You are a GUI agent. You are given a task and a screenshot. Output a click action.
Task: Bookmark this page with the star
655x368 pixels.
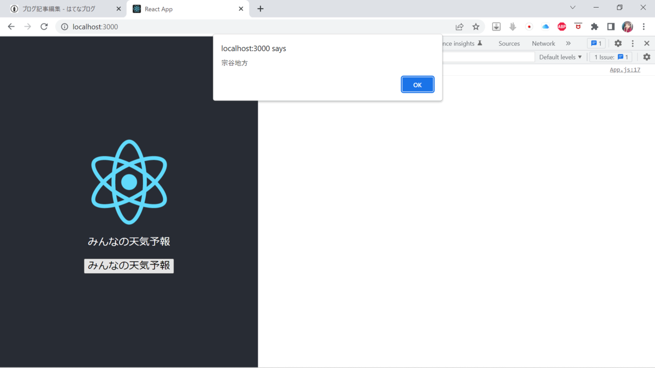pyautogui.click(x=475, y=27)
